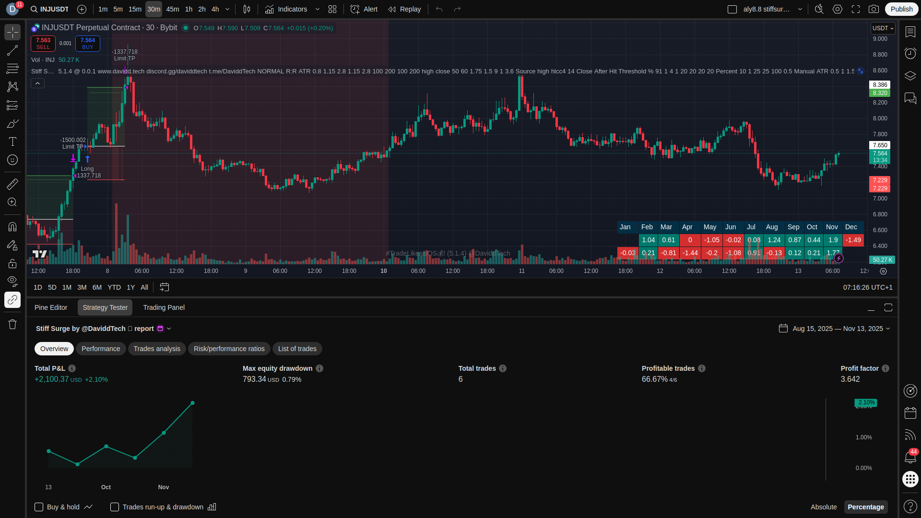Open the layout grid icon in top toolbar
This screenshot has height=518, width=921.
[x=332, y=9]
